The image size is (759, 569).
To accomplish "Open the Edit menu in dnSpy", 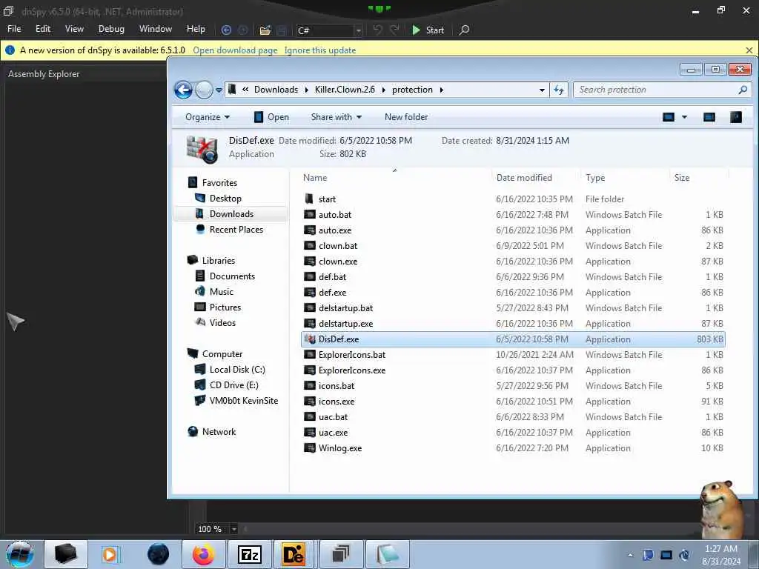I will tap(42, 29).
